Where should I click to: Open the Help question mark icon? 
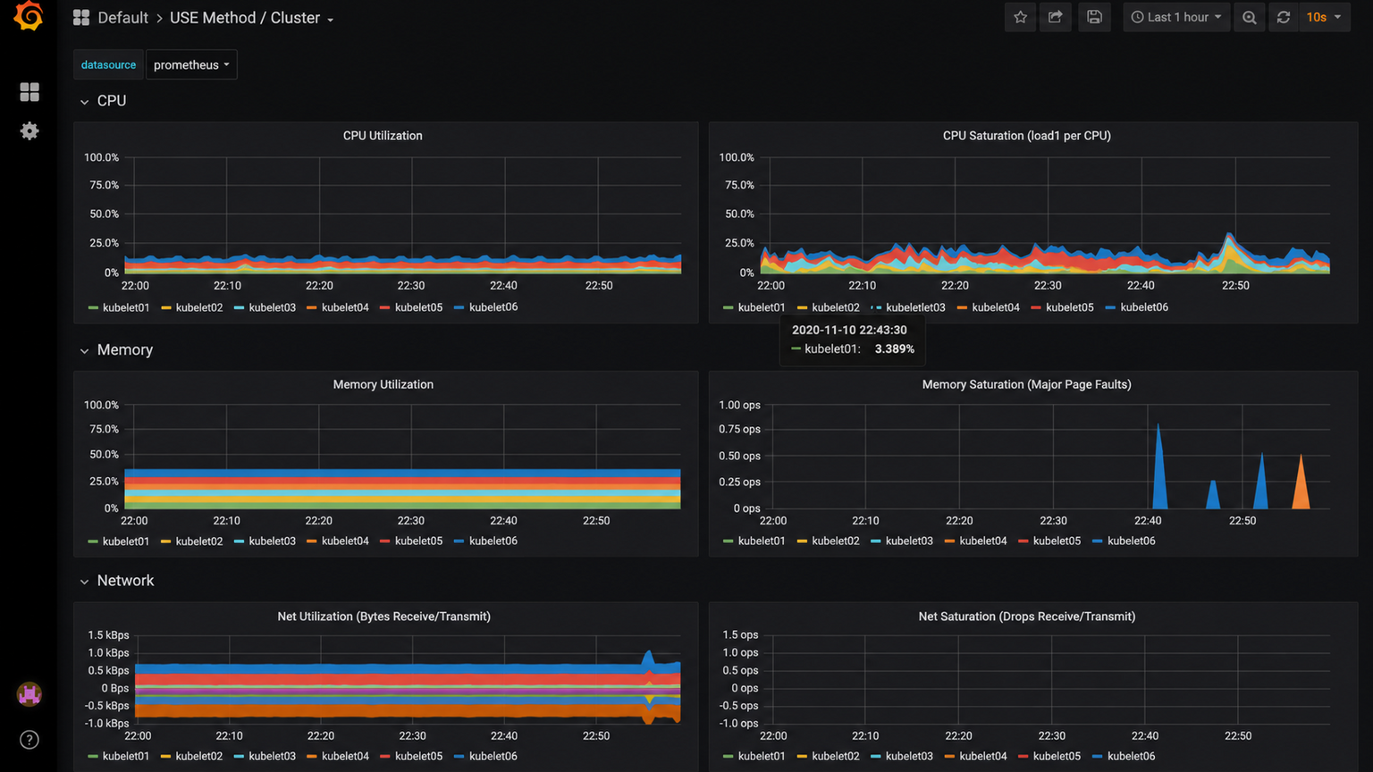click(x=29, y=740)
